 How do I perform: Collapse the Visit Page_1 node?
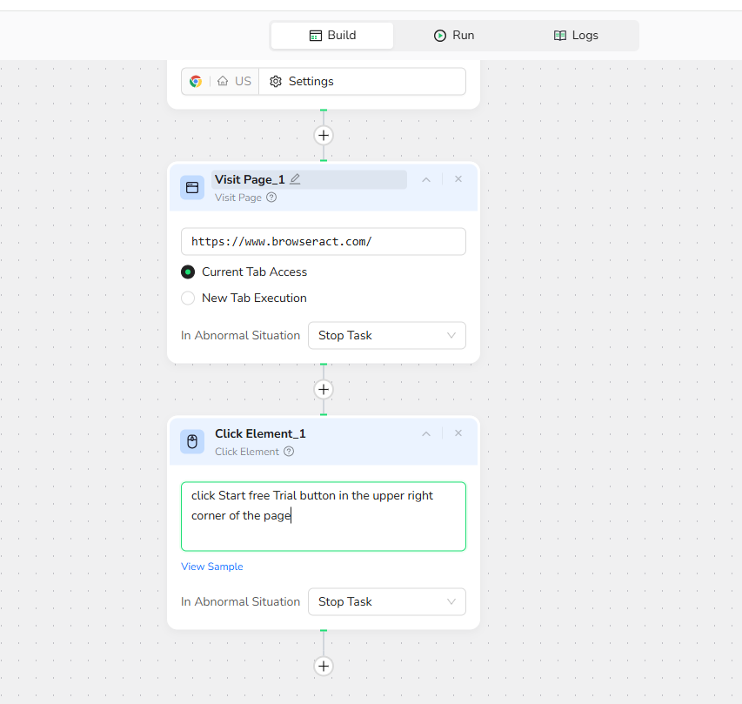tap(426, 179)
